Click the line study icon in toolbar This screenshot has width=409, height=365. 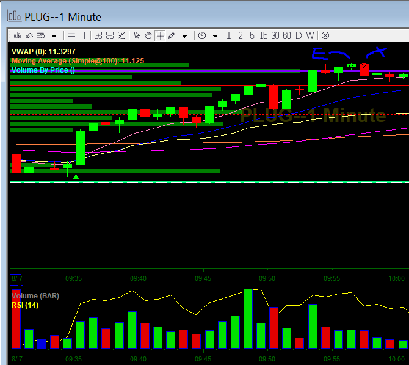[x=29, y=35]
